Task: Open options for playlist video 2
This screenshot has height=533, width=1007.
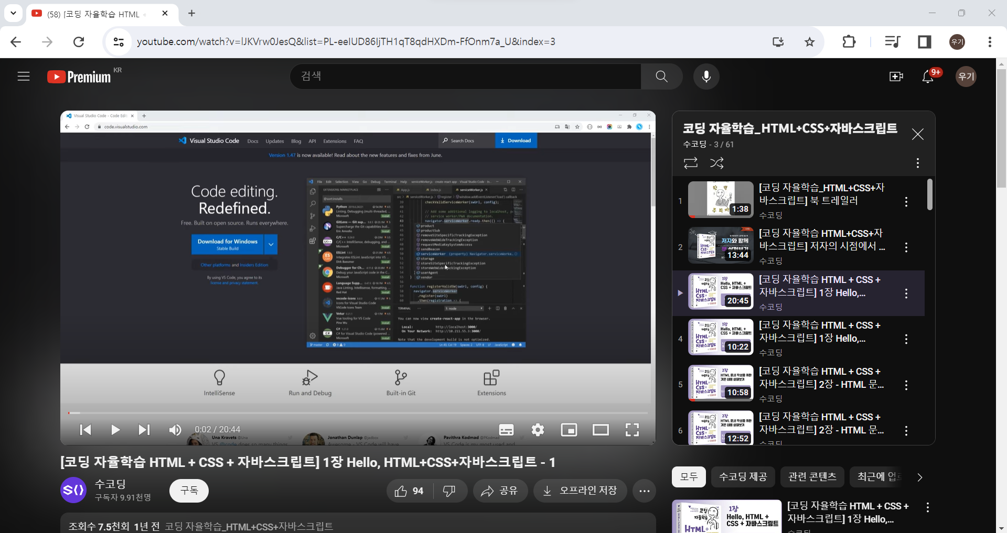Action: [906, 247]
